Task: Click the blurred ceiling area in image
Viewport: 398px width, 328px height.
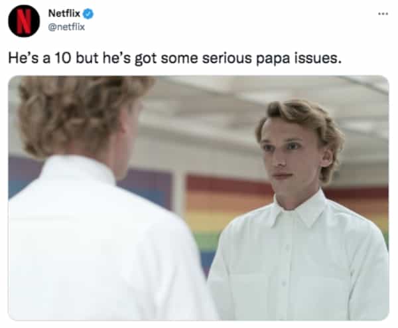Action: [x=254, y=102]
